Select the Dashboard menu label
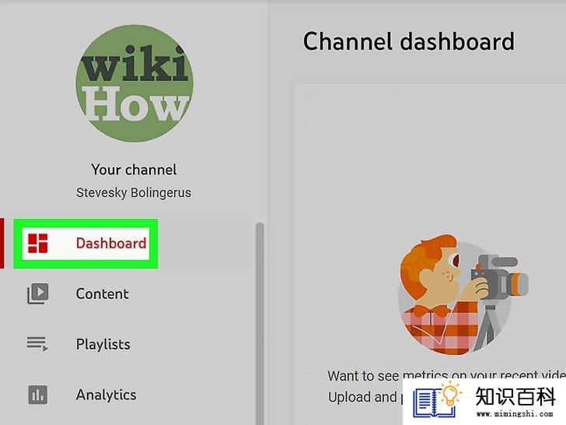The image size is (566, 425). pyautogui.click(x=111, y=243)
